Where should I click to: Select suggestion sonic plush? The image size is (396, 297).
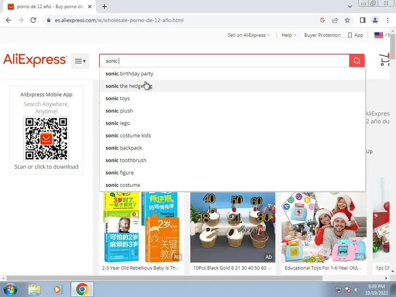[232, 111]
